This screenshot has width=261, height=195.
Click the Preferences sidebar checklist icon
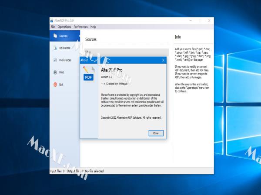point(55,60)
